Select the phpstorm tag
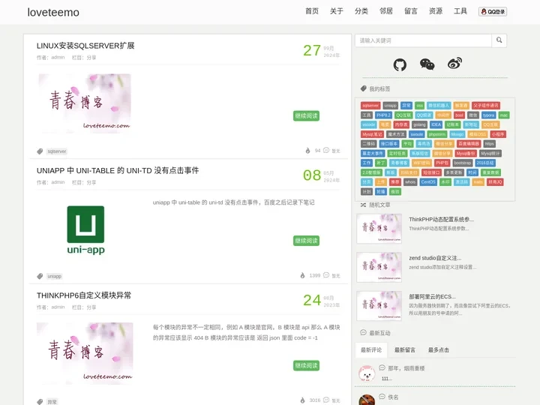 [x=437, y=134]
